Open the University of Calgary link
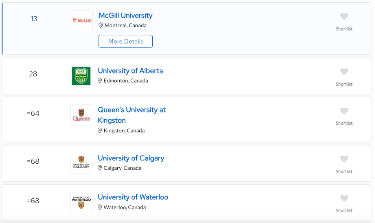Screen dimensions: 375x223 click(131, 158)
